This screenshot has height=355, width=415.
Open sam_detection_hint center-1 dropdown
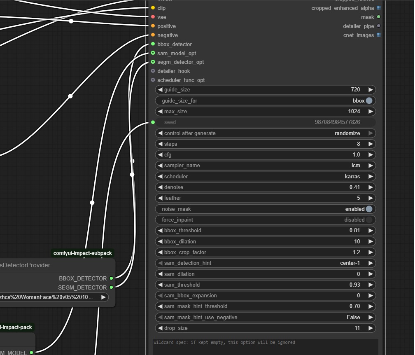pyautogui.click(x=265, y=263)
